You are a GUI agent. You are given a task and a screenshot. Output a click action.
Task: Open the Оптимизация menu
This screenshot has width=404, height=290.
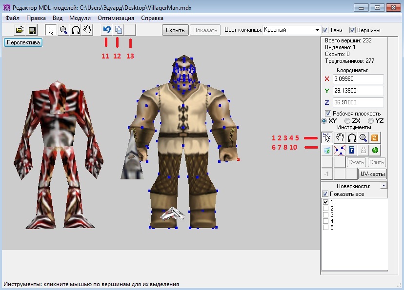point(116,18)
